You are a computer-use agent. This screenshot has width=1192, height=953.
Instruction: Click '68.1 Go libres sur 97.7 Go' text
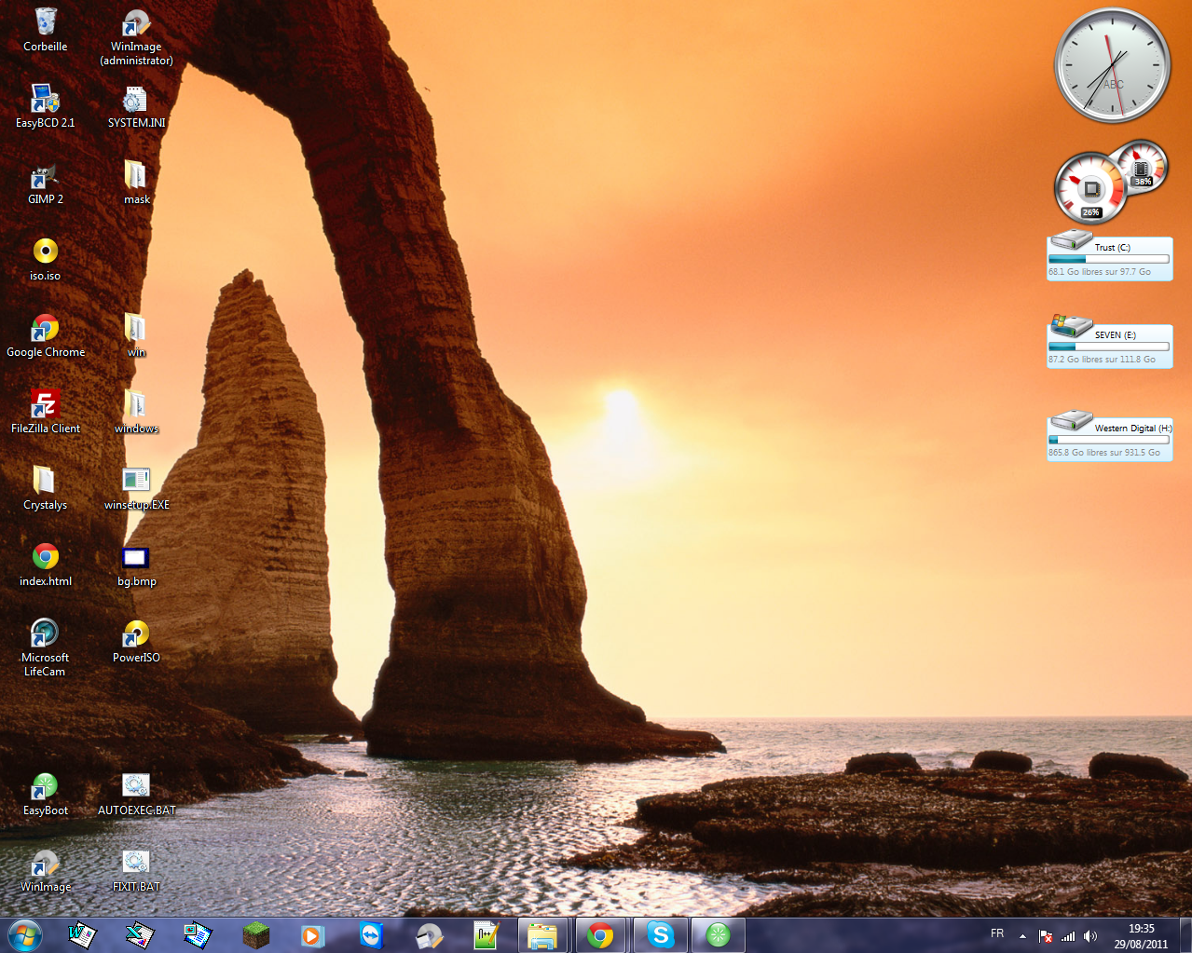tap(1100, 272)
